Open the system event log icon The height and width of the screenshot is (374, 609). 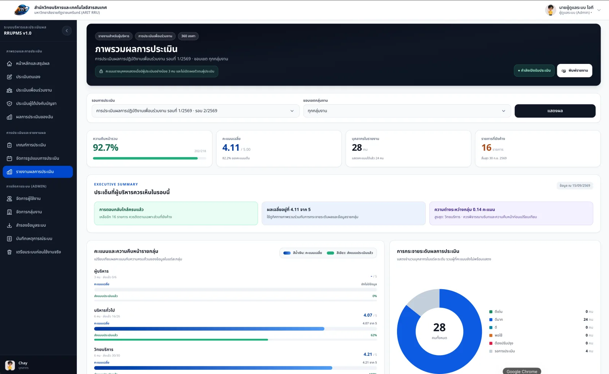pos(10,239)
